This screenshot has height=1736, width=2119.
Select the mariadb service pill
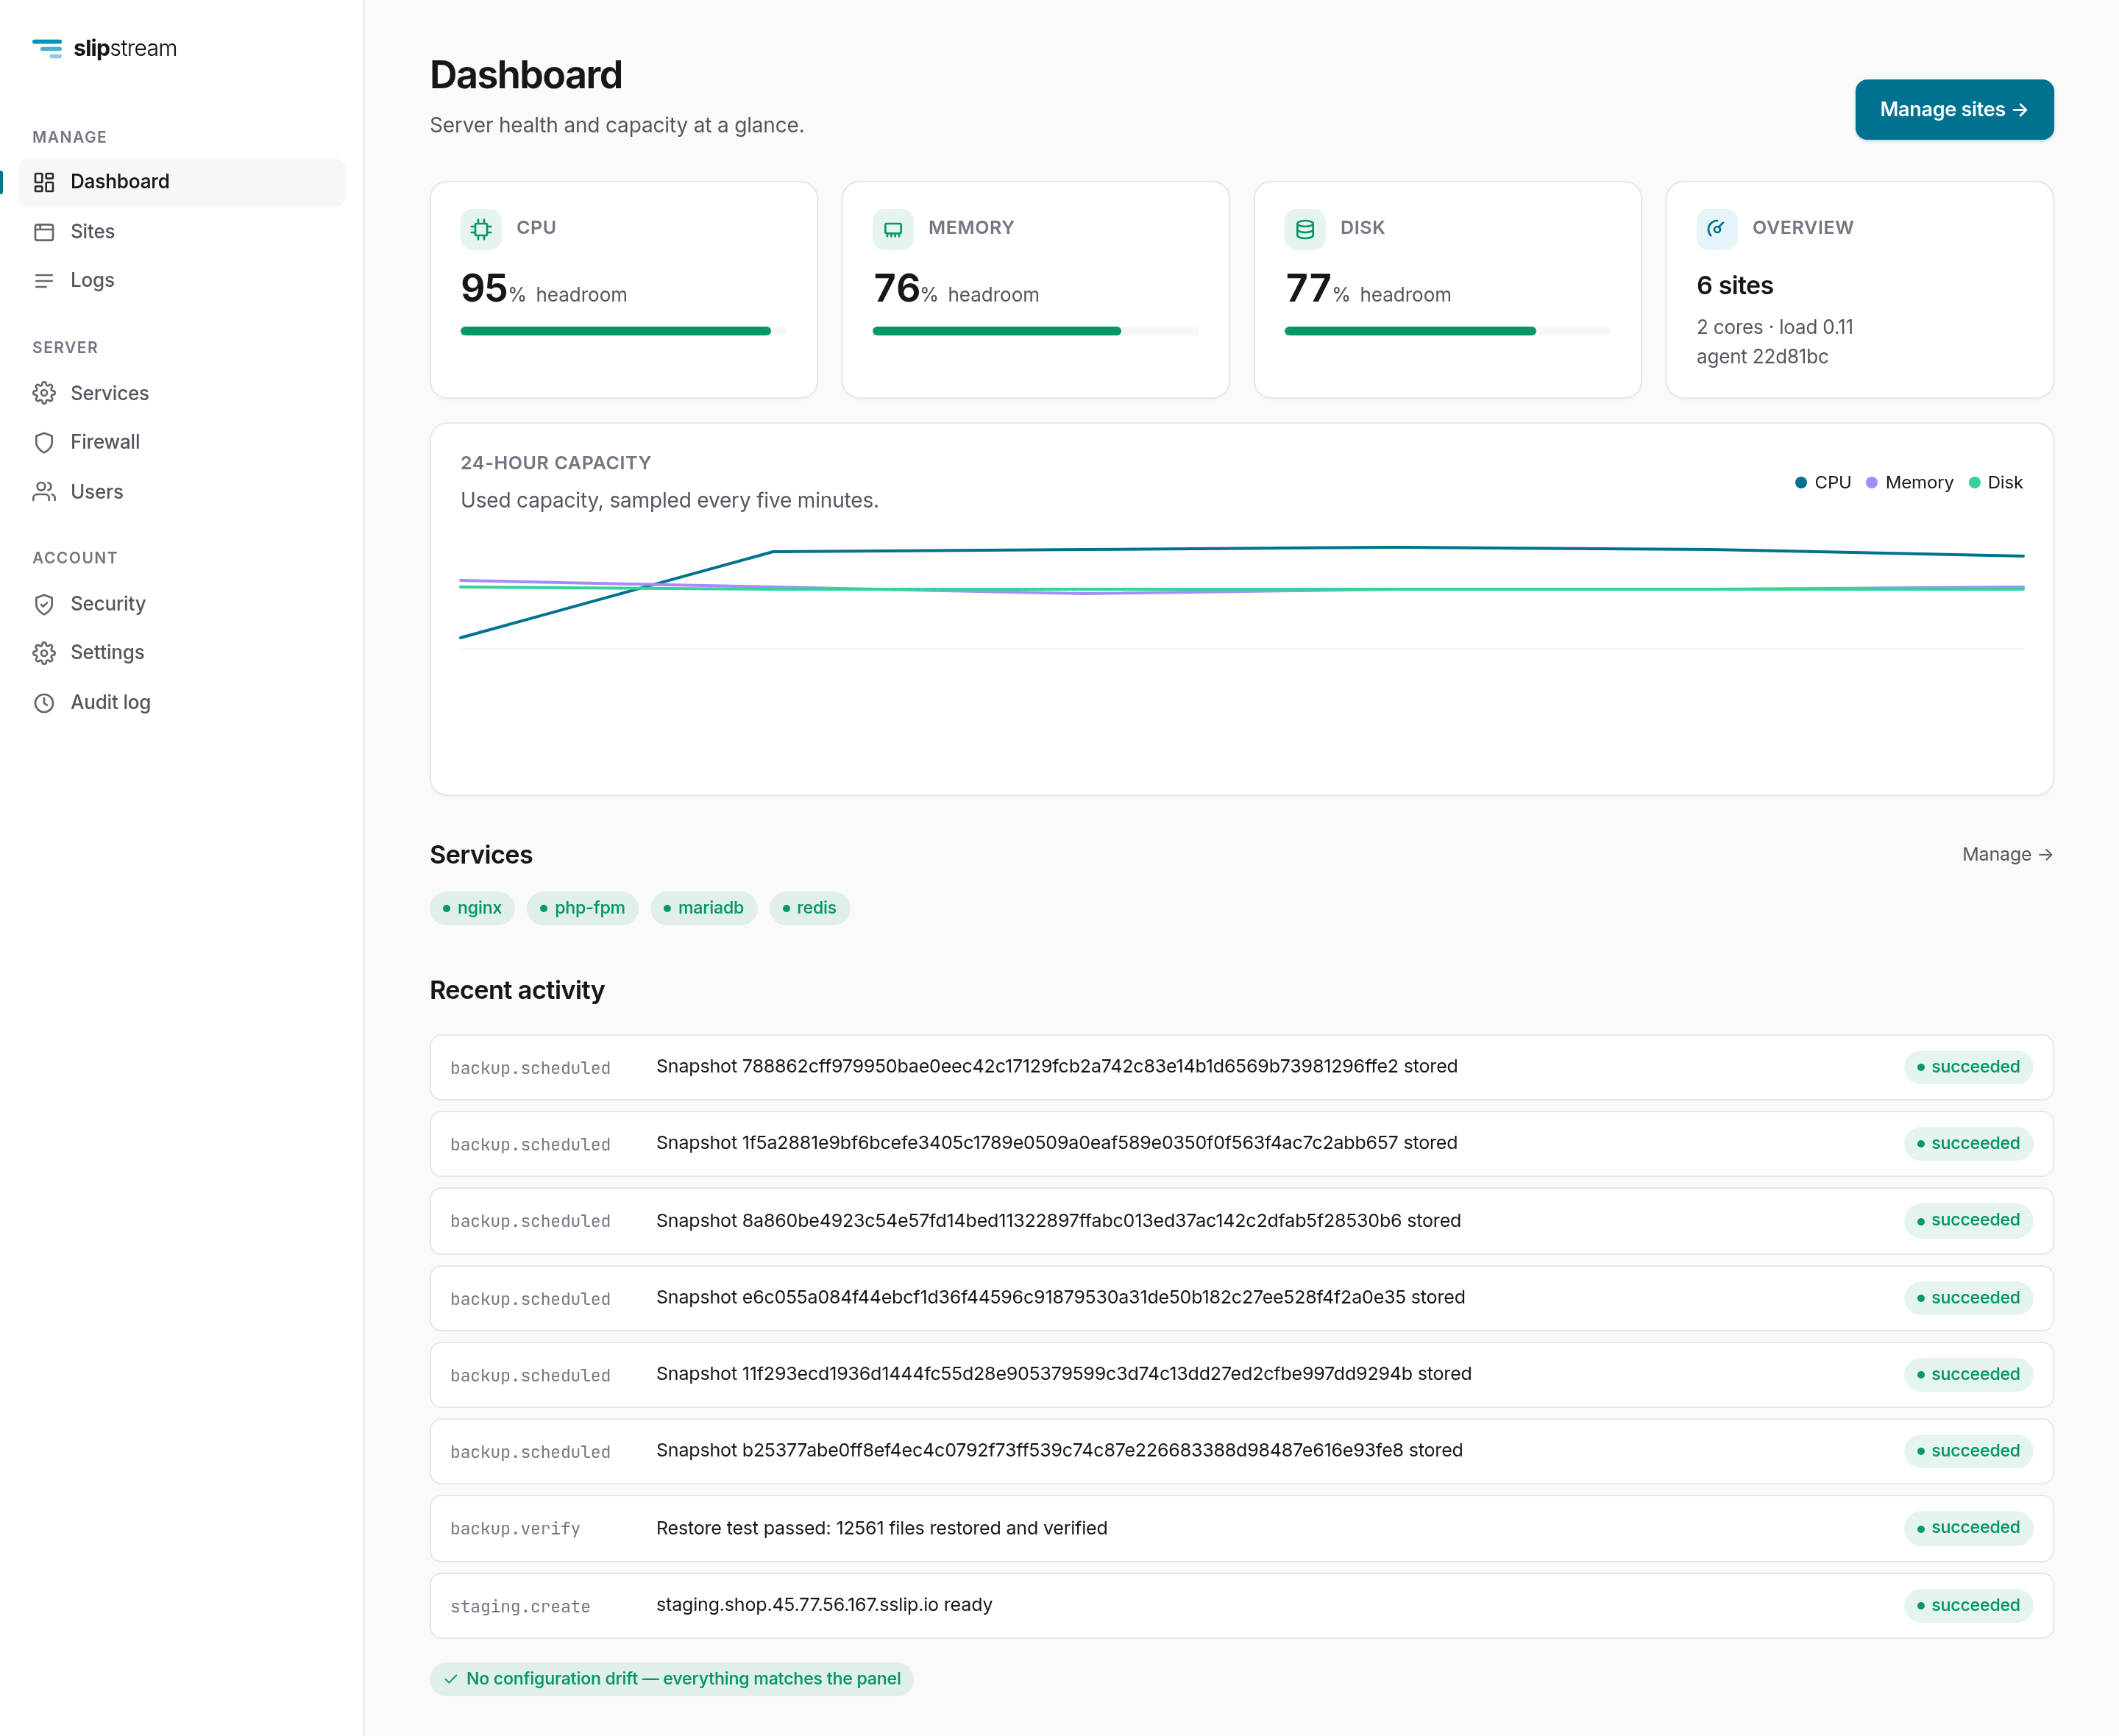704,908
